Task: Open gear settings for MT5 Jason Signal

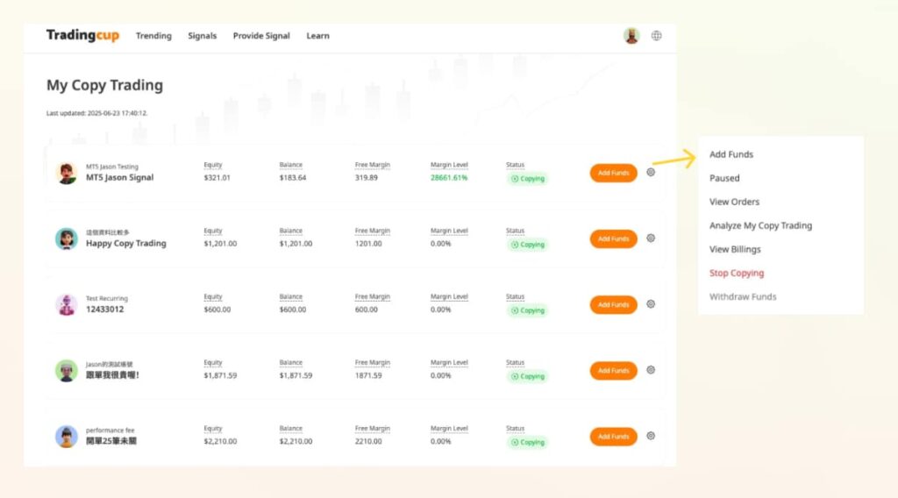Action: pyautogui.click(x=651, y=173)
